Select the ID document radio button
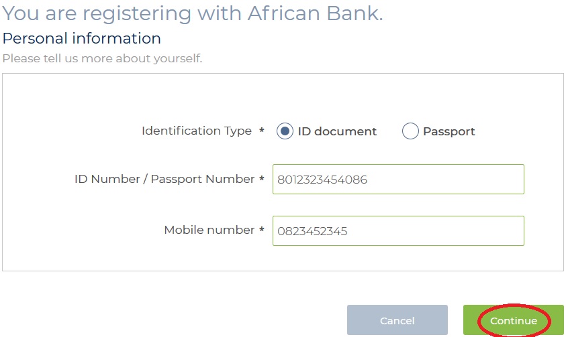 coord(285,131)
